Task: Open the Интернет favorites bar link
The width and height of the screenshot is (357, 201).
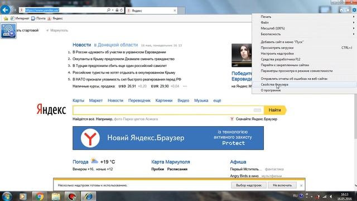Action: point(20,18)
